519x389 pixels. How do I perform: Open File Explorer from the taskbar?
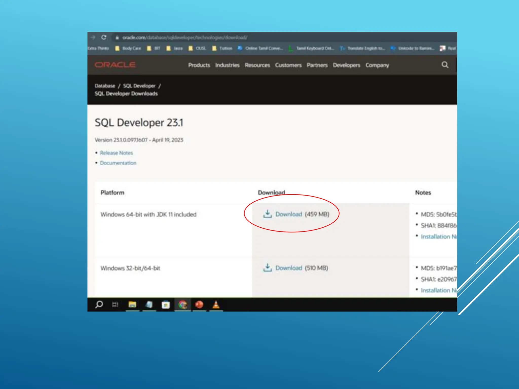tap(132, 304)
